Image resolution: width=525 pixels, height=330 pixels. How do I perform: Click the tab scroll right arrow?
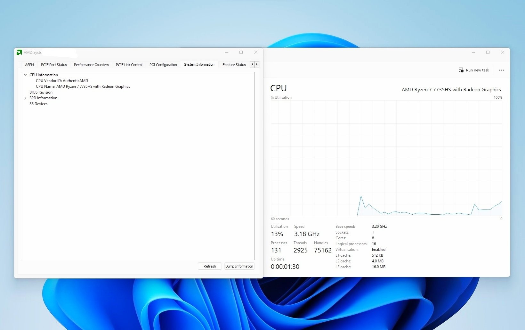(257, 64)
